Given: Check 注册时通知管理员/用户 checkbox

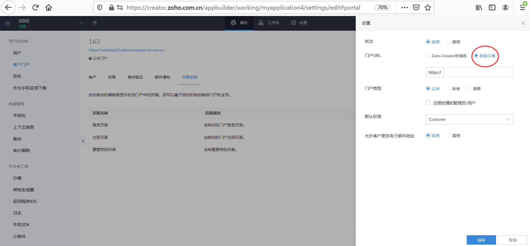Looking at the screenshot, I should click(428, 103).
